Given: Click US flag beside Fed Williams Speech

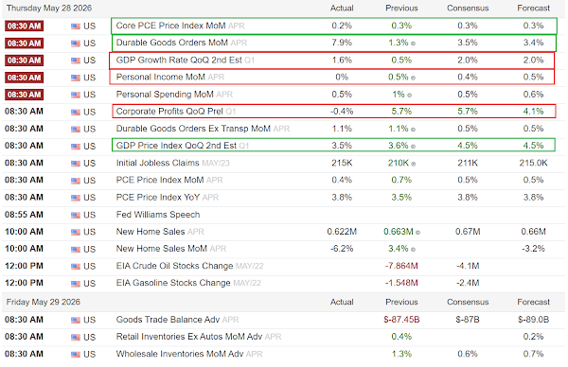Looking at the screenshot, I should (76, 215).
